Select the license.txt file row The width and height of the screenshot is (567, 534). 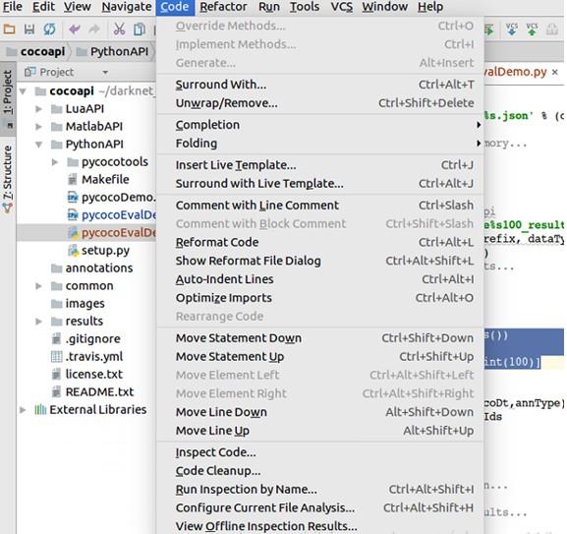[x=86, y=375]
